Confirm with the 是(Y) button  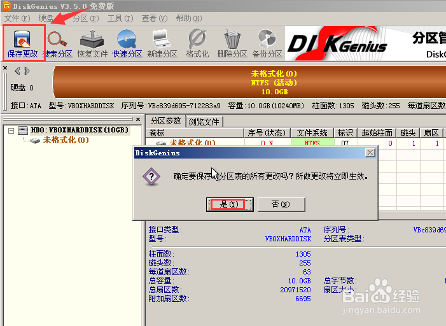230,204
